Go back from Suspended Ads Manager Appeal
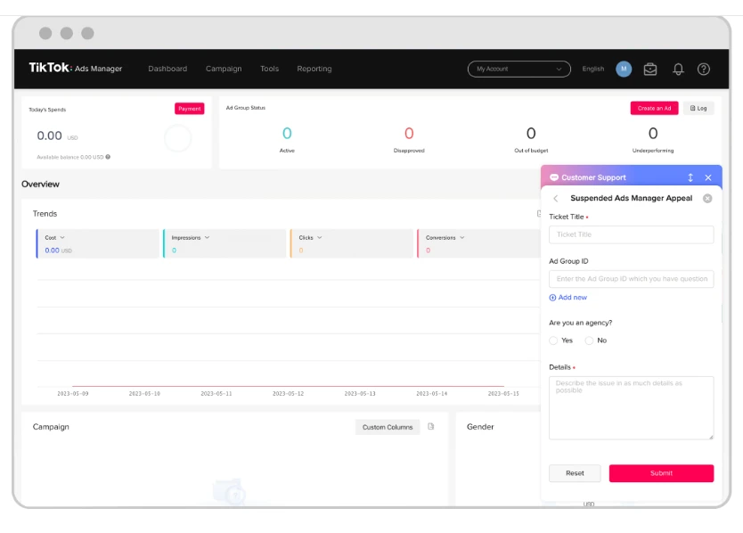 [556, 198]
